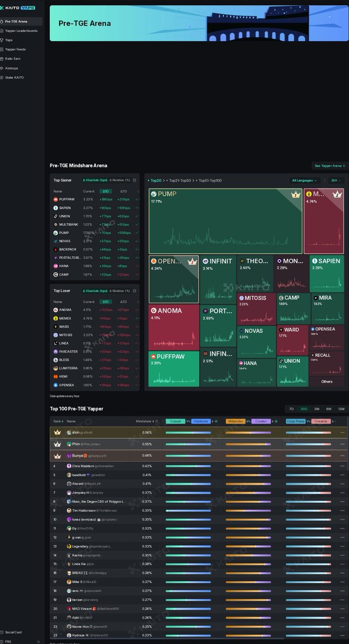Click the INFINIT treemap tile
Viewport: 349px width, 644px height.
coord(218,279)
